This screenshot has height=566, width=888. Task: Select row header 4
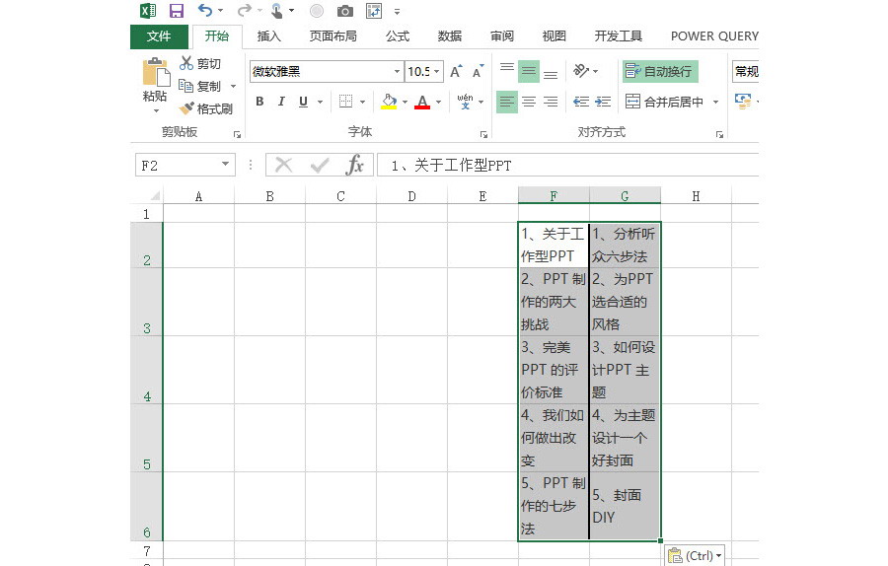tap(147, 370)
